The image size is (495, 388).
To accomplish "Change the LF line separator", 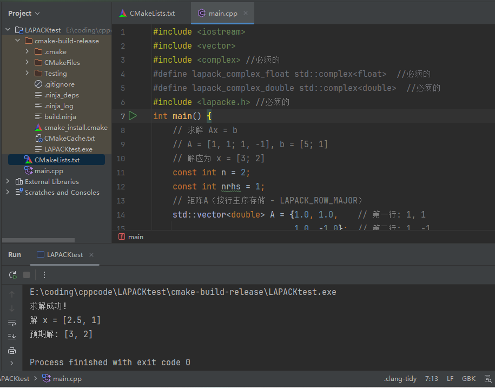I will pyautogui.click(x=450, y=378).
